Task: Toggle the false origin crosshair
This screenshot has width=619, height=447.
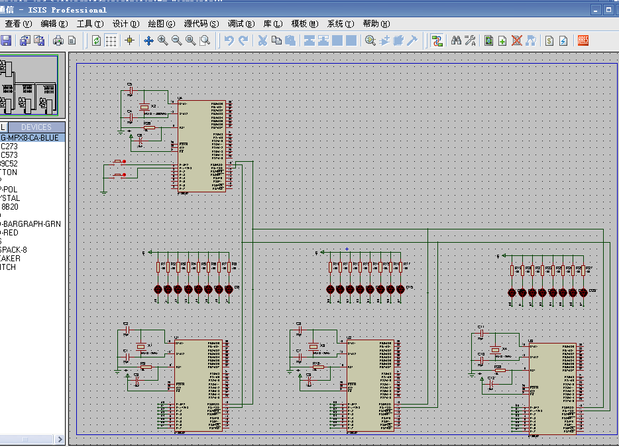Action: pos(129,40)
